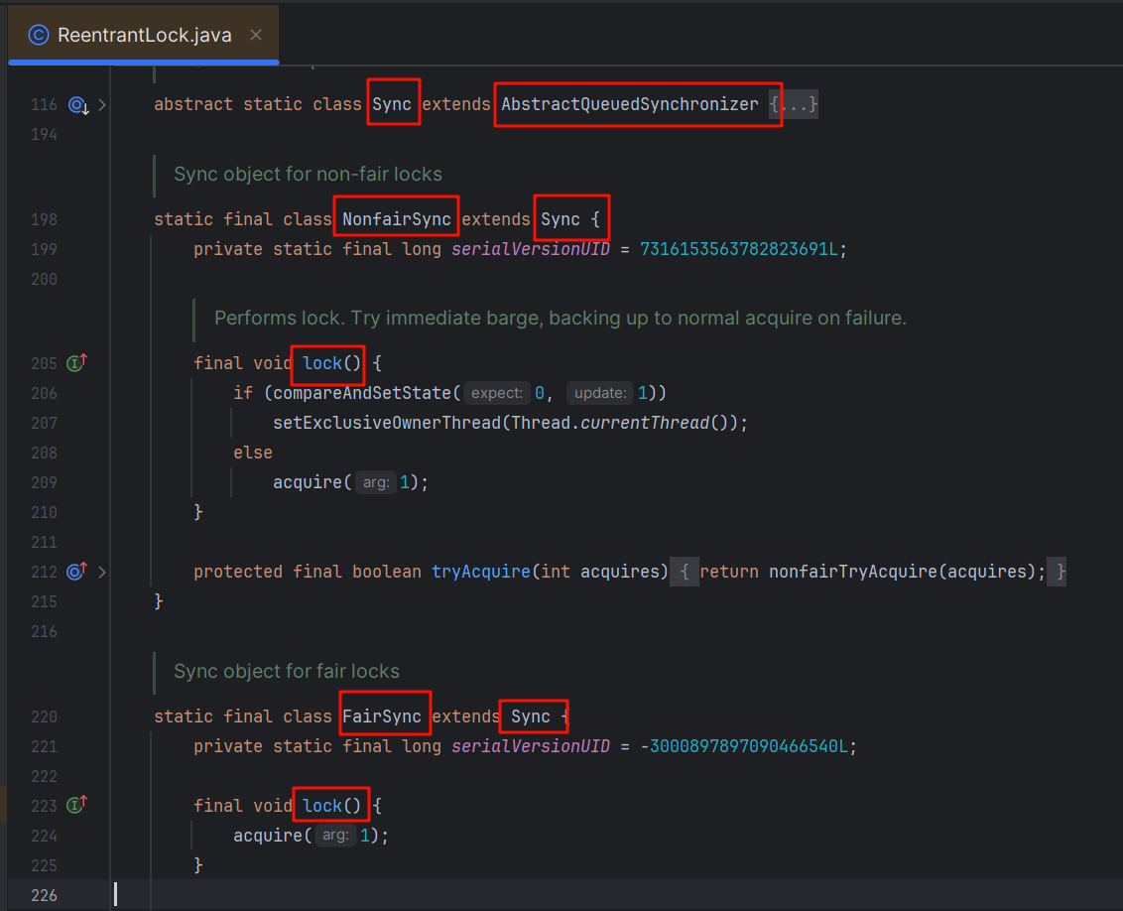Click the comment 'Sync object for fair locks'

tap(287, 671)
